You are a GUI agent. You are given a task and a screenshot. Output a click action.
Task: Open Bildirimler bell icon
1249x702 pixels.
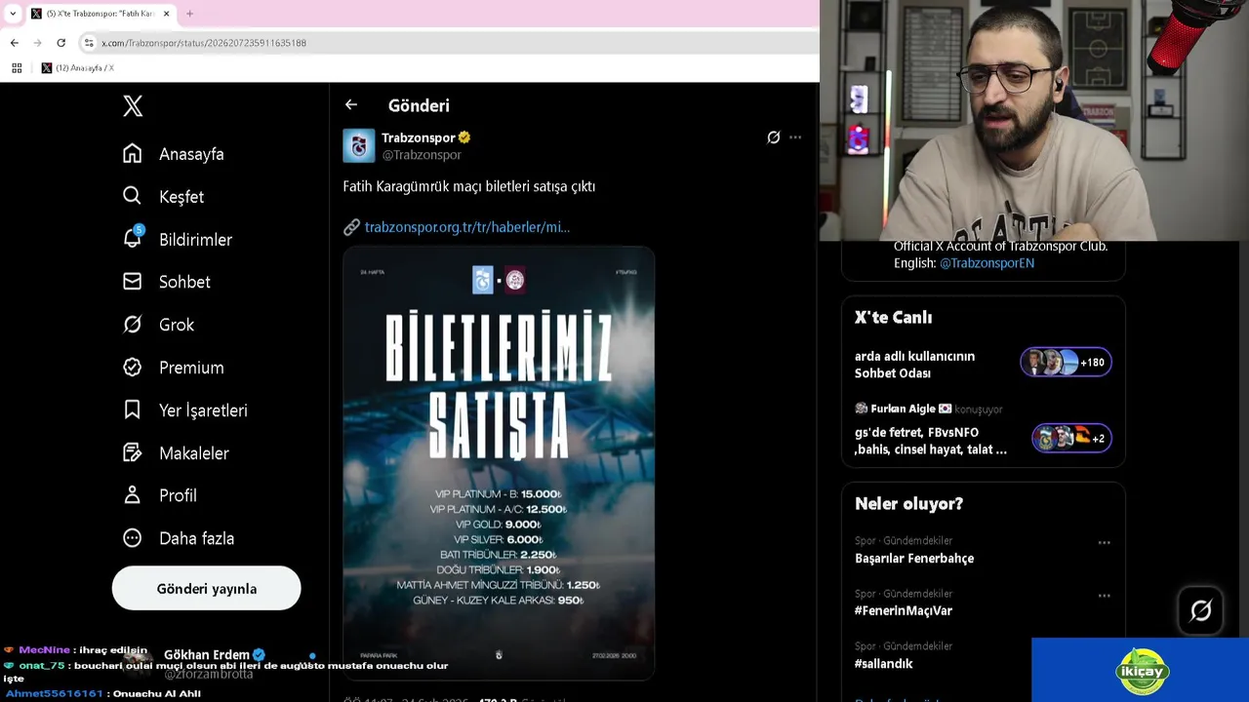tap(133, 239)
